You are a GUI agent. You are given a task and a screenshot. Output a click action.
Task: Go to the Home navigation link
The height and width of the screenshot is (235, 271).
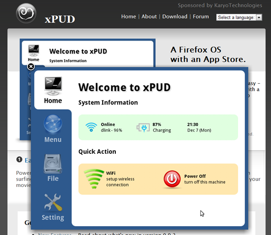129,17
